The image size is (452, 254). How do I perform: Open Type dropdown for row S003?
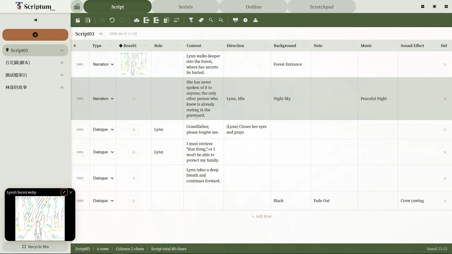pyautogui.click(x=103, y=129)
